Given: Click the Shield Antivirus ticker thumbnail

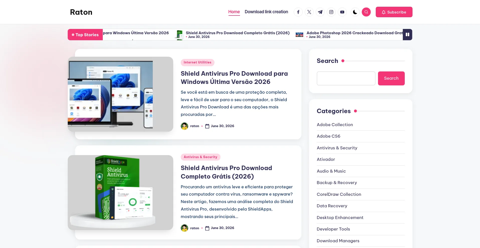Looking at the screenshot, I should 180,34.
